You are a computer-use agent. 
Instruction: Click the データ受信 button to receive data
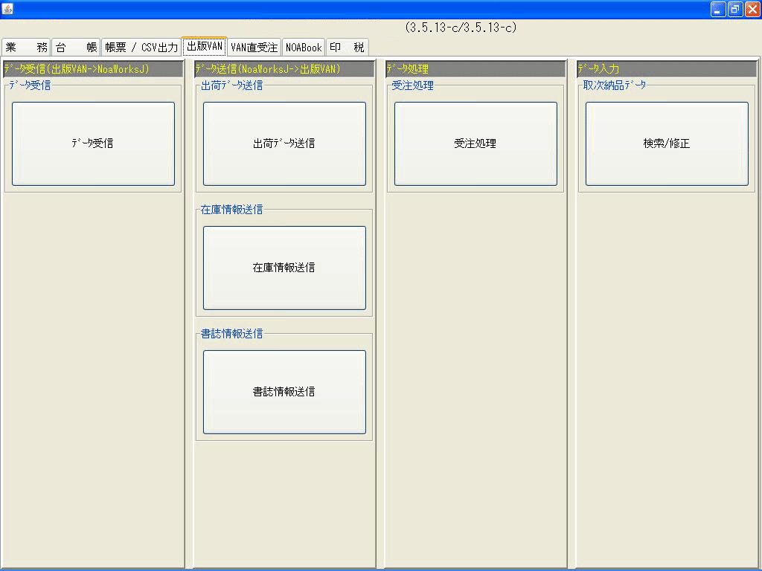coord(92,143)
